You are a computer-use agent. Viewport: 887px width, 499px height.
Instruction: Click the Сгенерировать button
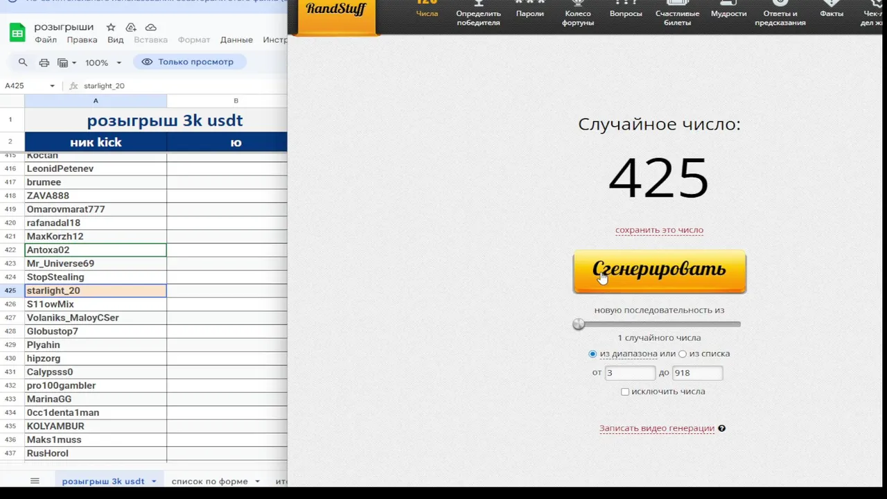pyautogui.click(x=660, y=271)
